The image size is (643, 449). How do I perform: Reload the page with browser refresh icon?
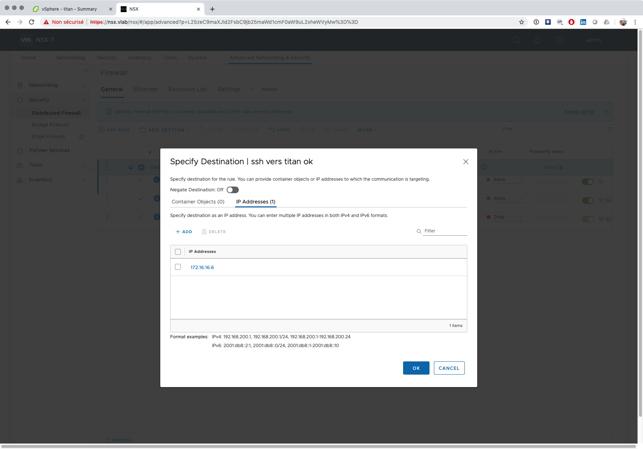click(x=32, y=22)
